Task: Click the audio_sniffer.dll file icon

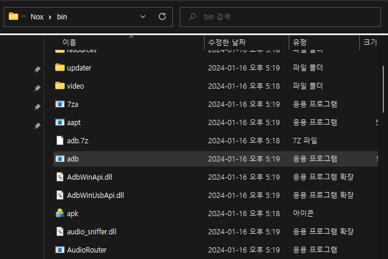Action: pyautogui.click(x=59, y=231)
